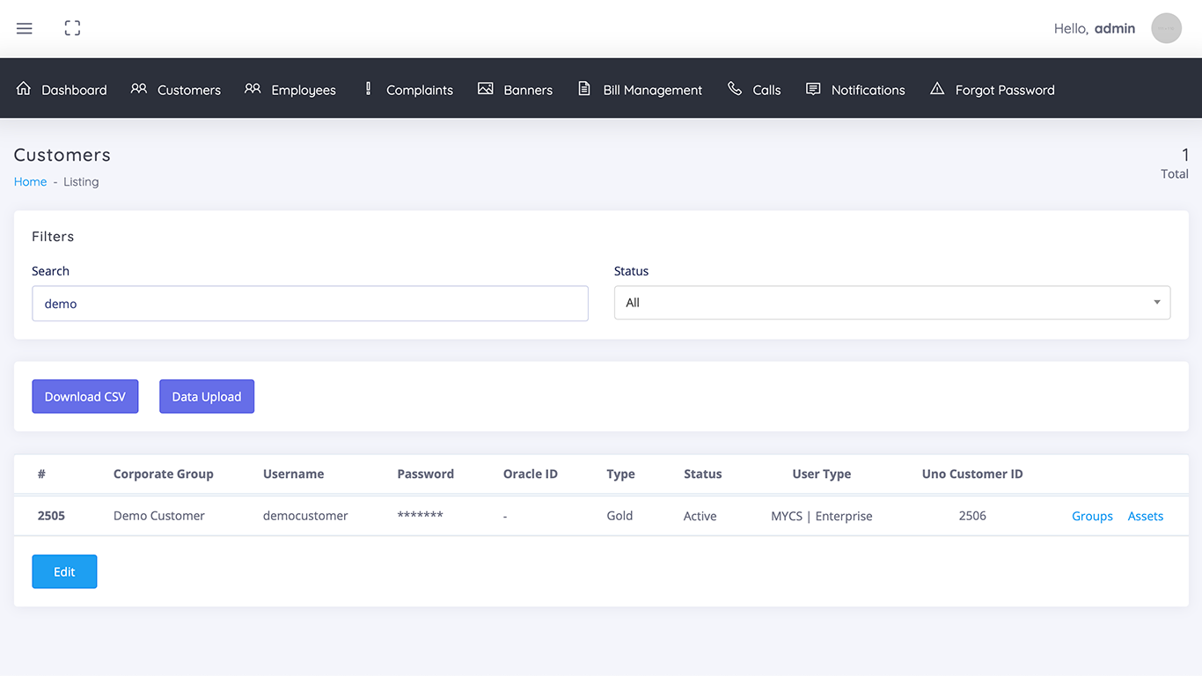Screen dimensions: 1202x676
Task: Click the Search filter input field
Action: click(310, 304)
